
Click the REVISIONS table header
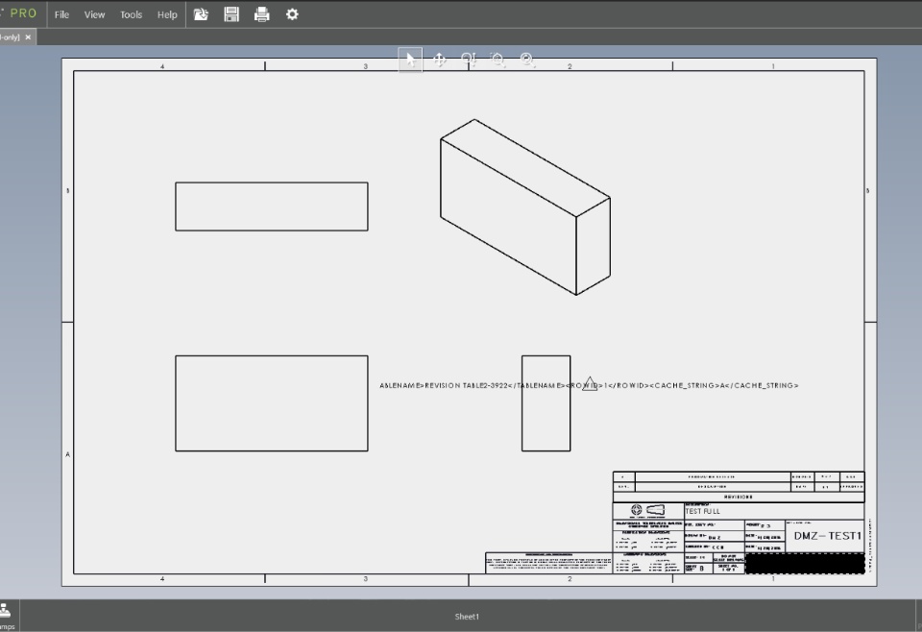coord(738,497)
